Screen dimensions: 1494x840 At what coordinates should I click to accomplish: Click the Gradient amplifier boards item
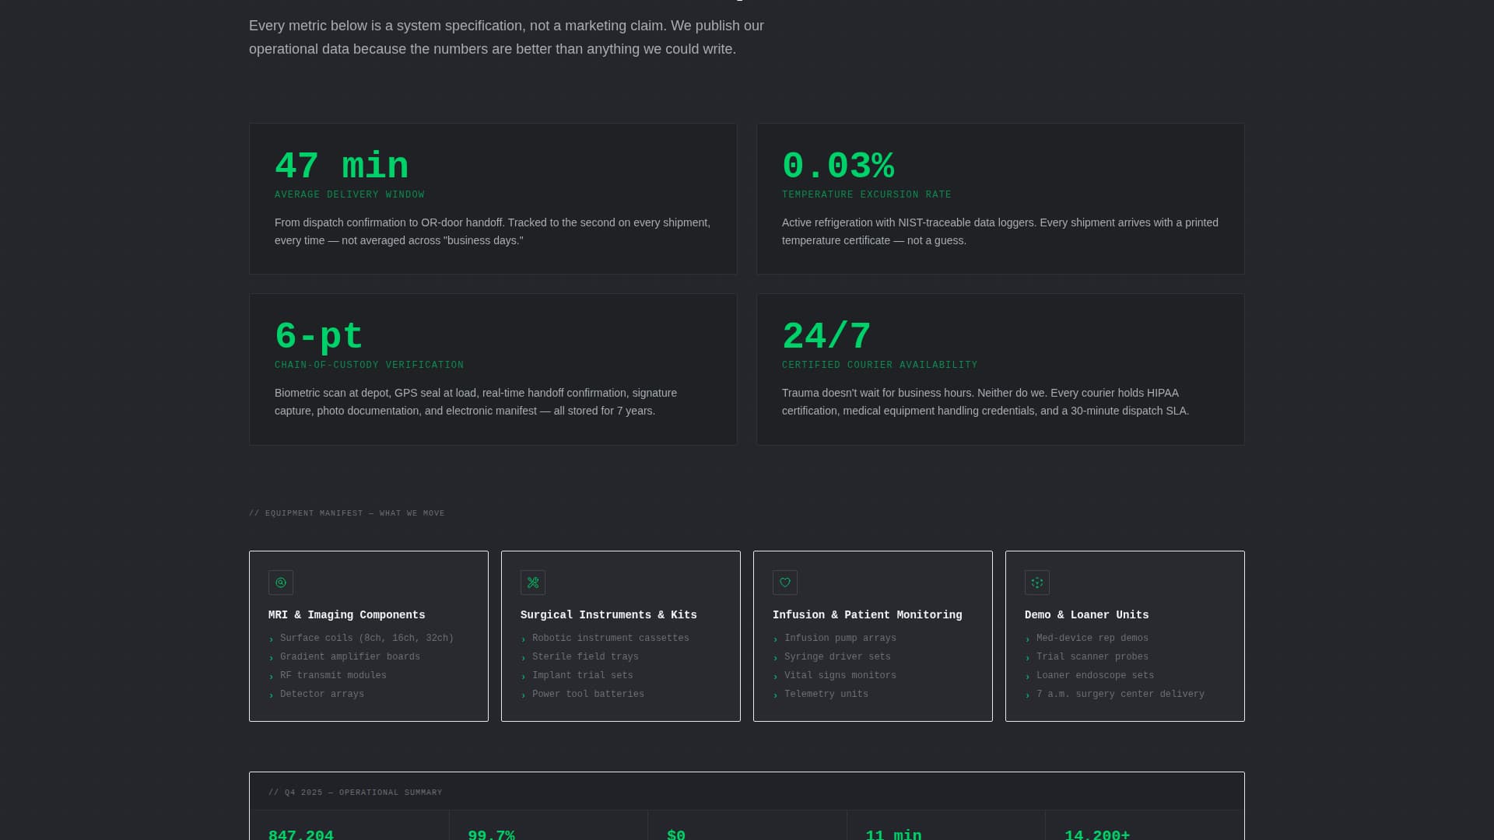350,657
